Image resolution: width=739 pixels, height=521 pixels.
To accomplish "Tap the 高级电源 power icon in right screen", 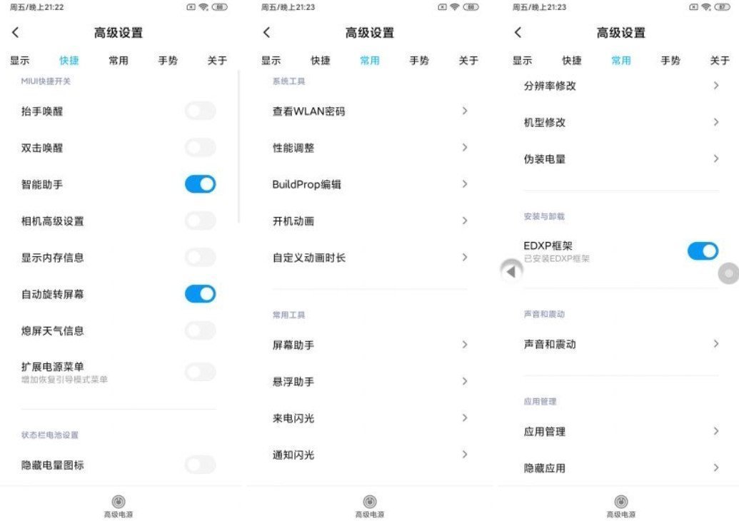I will tap(620, 501).
